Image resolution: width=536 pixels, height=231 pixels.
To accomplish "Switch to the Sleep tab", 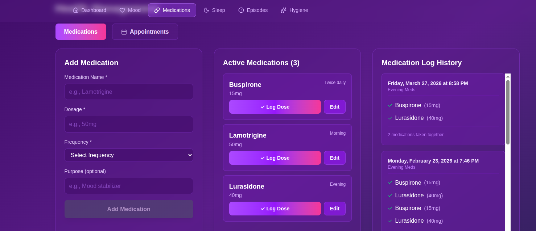I will [214, 10].
